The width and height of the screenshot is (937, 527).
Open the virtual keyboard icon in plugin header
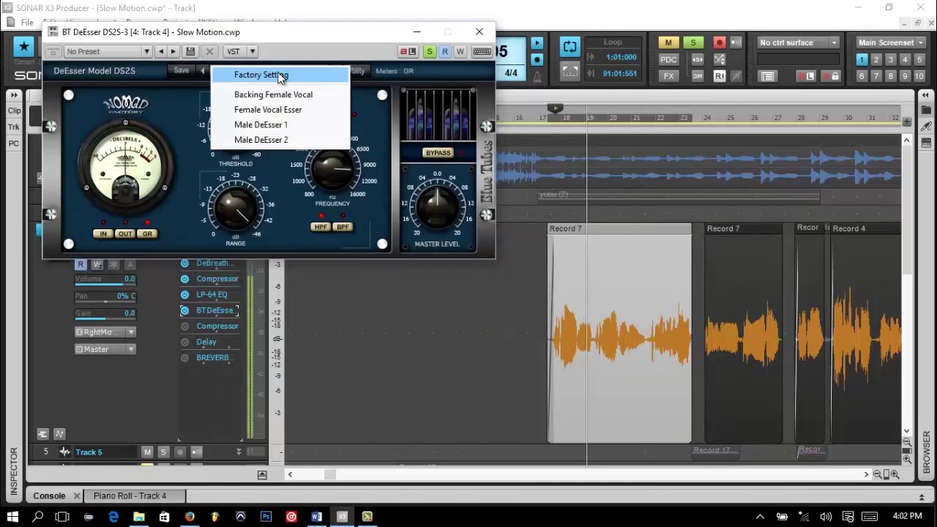click(482, 51)
